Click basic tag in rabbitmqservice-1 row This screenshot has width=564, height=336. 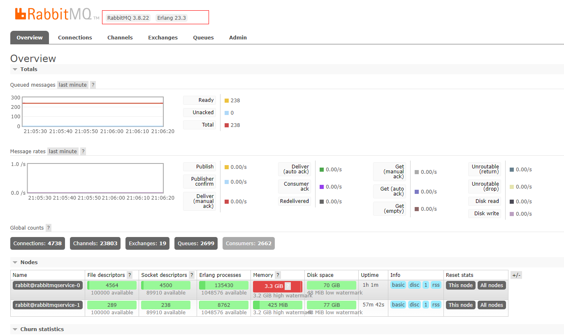(398, 305)
